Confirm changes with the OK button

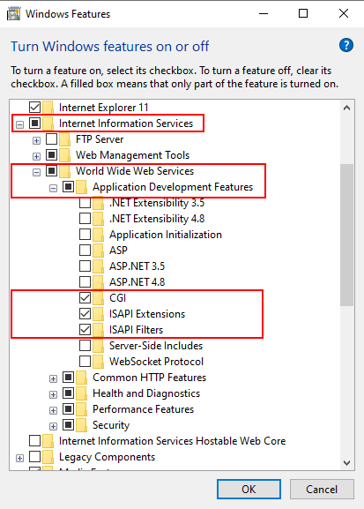(249, 490)
